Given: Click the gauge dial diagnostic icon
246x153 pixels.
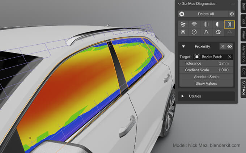Looking at the screenshot, I should tap(195, 32).
